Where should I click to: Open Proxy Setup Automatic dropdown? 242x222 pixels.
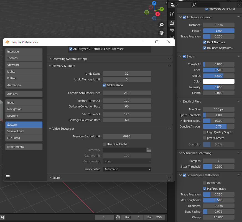pos(127,169)
